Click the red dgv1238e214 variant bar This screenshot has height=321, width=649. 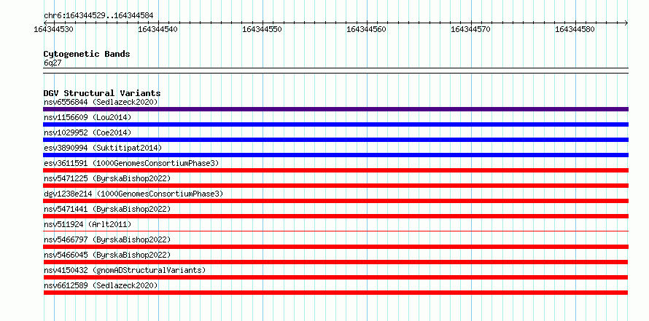(x=335, y=201)
